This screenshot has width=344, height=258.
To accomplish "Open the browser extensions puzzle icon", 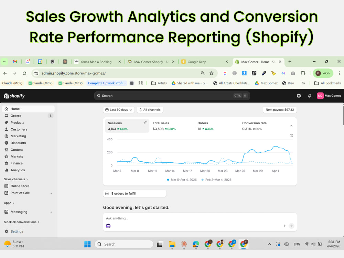I will (303, 73).
